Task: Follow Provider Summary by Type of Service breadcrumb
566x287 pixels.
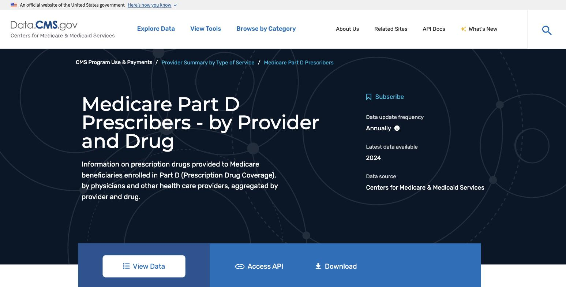Action: pos(208,63)
